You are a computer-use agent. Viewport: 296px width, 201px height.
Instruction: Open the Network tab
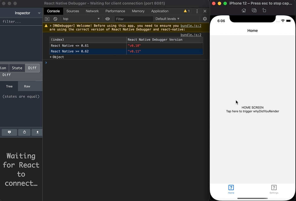point(92,11)
